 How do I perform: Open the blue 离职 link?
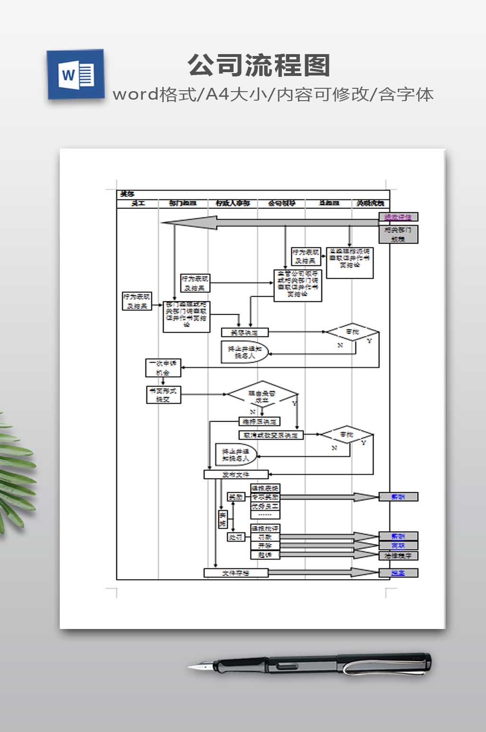tap(398, 545)
